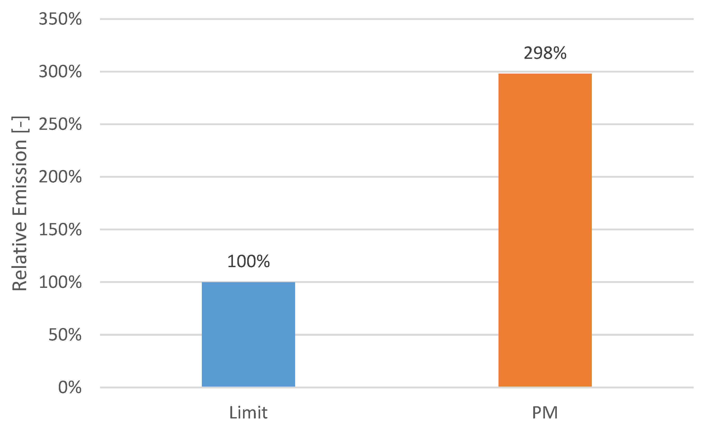704x427 pixels.
Task: Select the orange PM bar
Action: click(x=545, y=230)
